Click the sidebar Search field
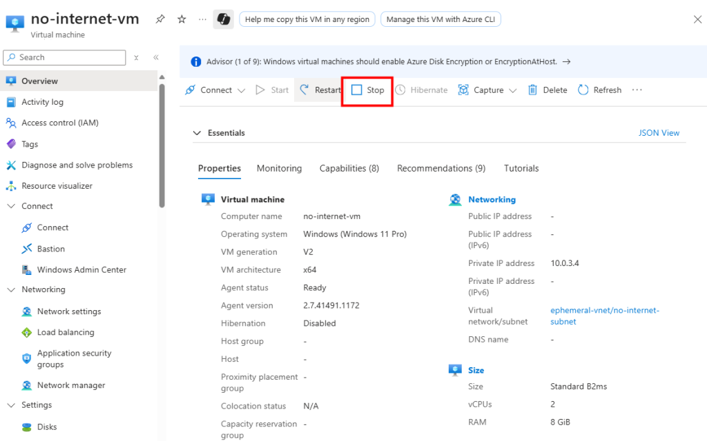Image resolution: width=707 pixels, height=441 pixels. click(x=64, y=58)
